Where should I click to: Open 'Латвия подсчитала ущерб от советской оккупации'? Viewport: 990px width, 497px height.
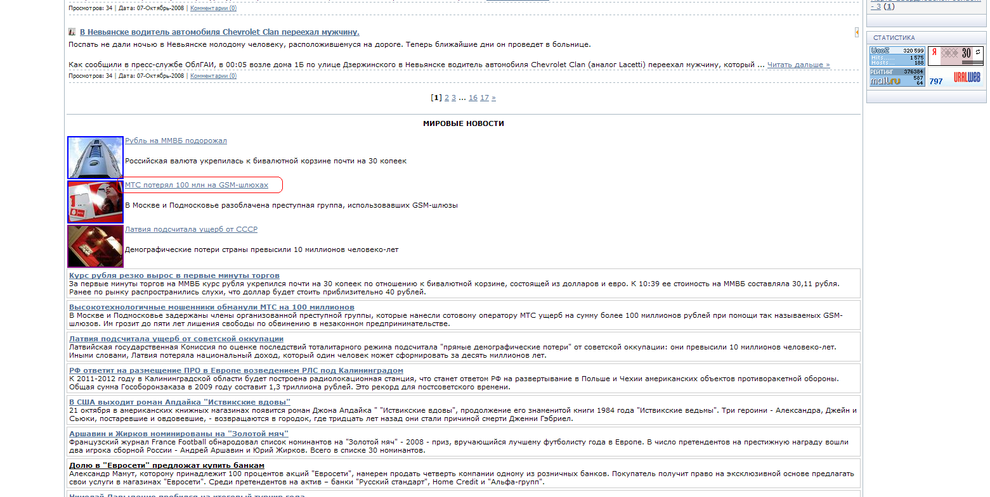176,339
